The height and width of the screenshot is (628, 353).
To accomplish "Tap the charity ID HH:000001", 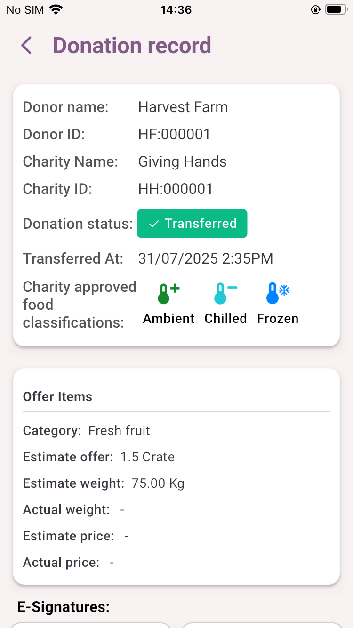I will point(176,189).
